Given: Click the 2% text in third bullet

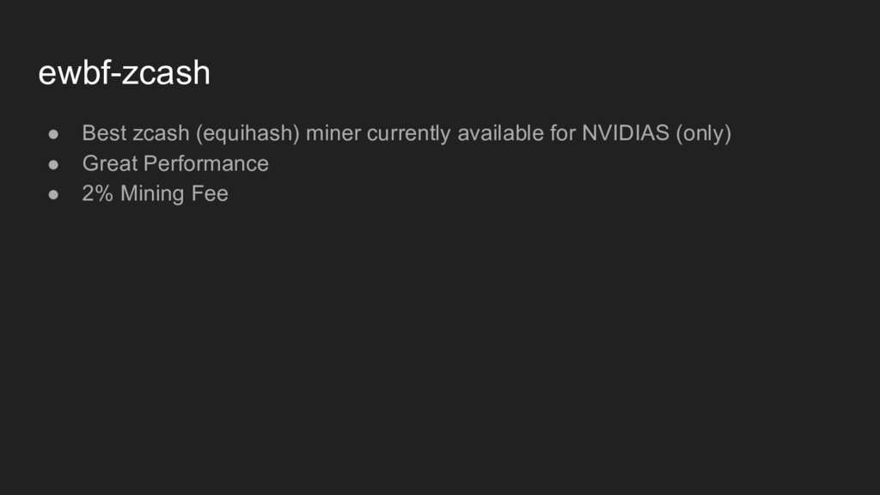Looking at the screenshot, I should click(98, 193).
